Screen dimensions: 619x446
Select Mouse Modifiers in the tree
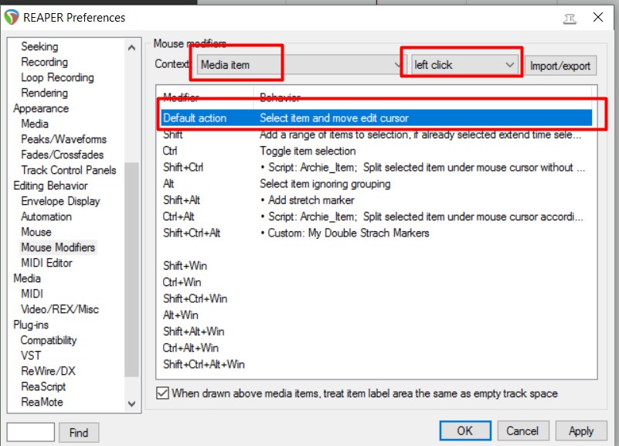coord(58,247)
